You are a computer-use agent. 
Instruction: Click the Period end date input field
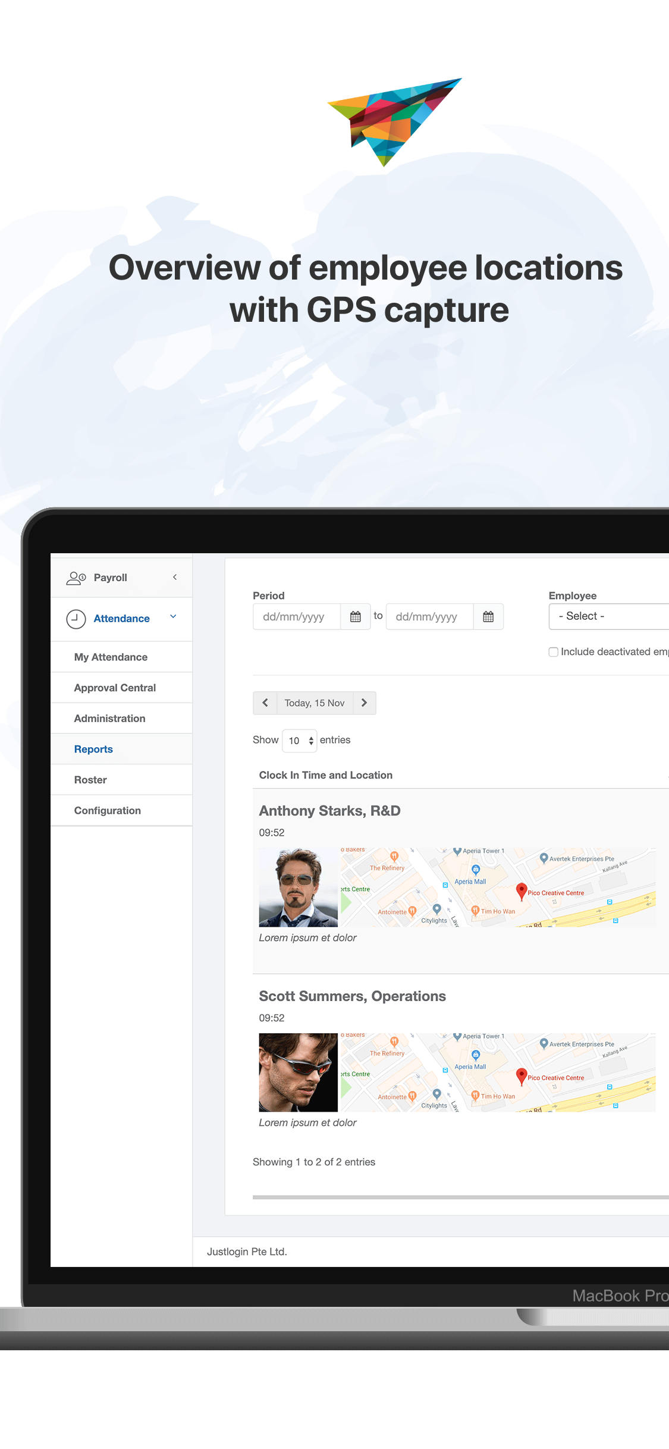coord(430,617)
